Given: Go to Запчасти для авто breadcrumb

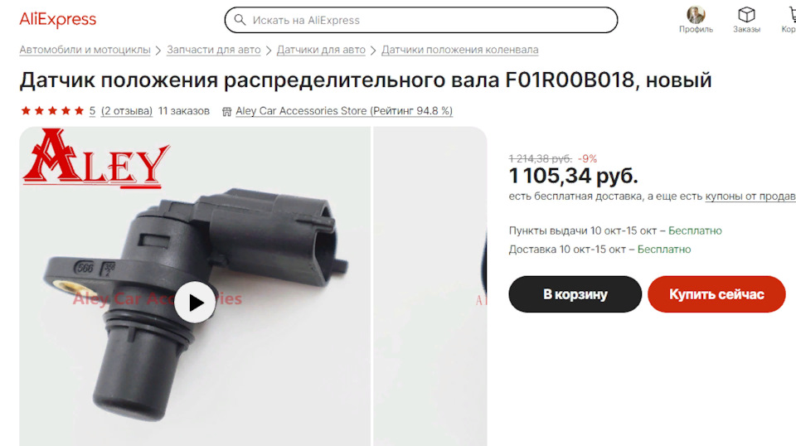Looking at the screenshot, I should coord(213,50).
